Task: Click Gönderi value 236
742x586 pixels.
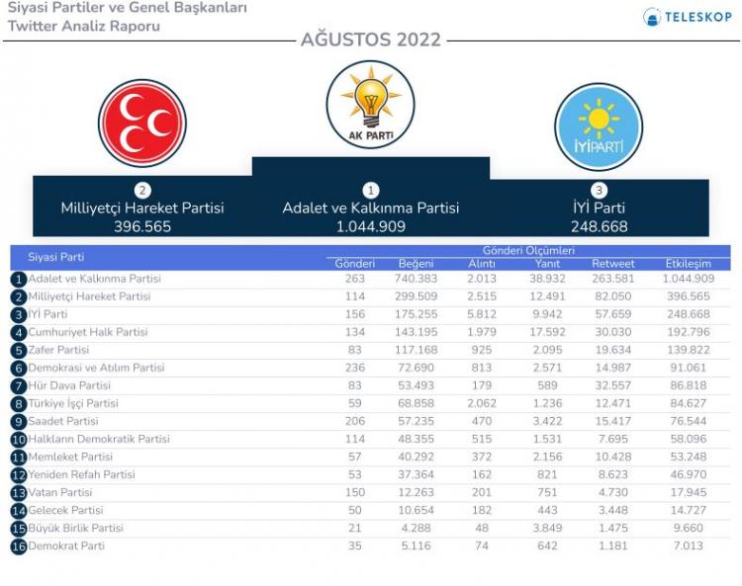Action: pyautogui.click(x=355, y=368)
